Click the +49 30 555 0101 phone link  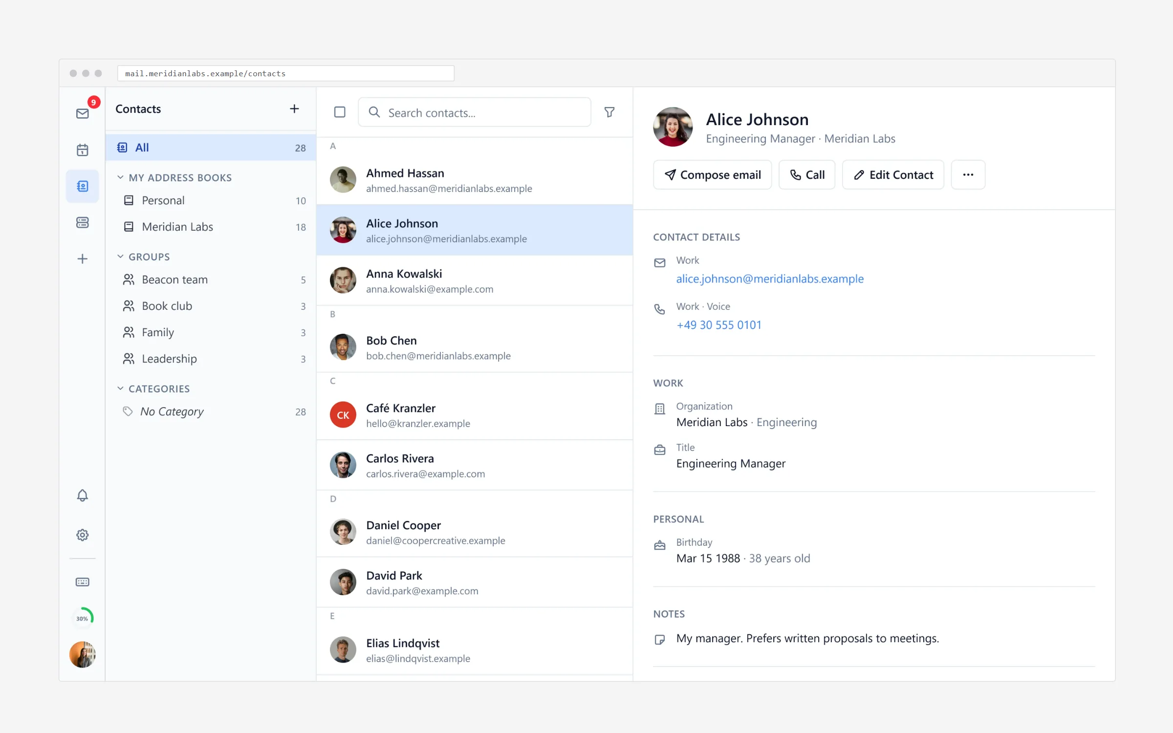pyautogui.click(x=719, y=325)
